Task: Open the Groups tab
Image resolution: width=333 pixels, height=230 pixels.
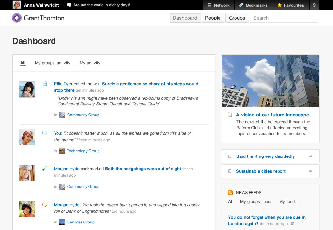Action: pyautogui.click(x=237, y=18)
